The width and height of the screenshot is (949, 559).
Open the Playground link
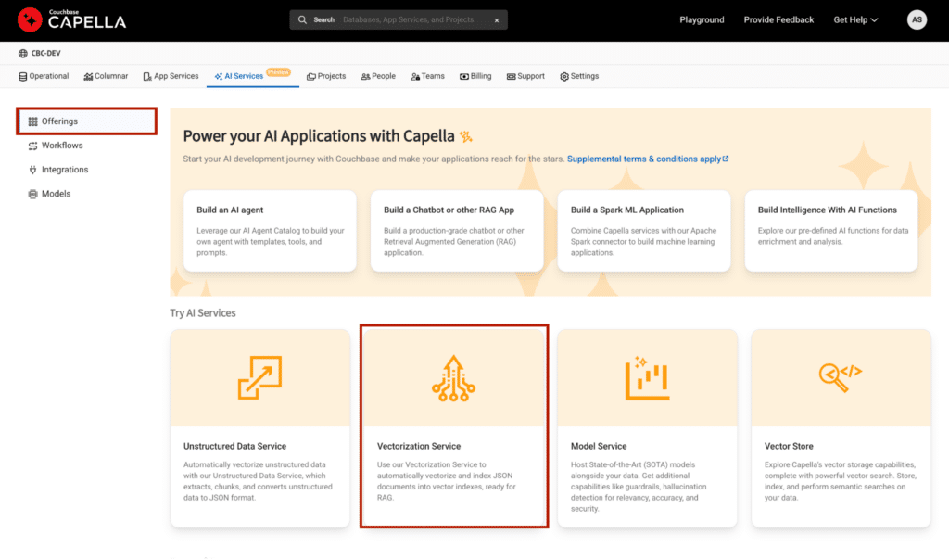click(702, 20)
